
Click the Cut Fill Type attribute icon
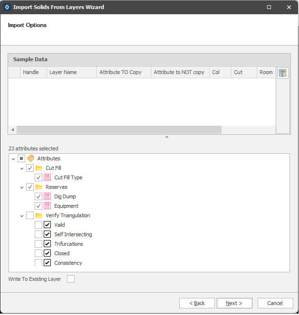(48, 177)
